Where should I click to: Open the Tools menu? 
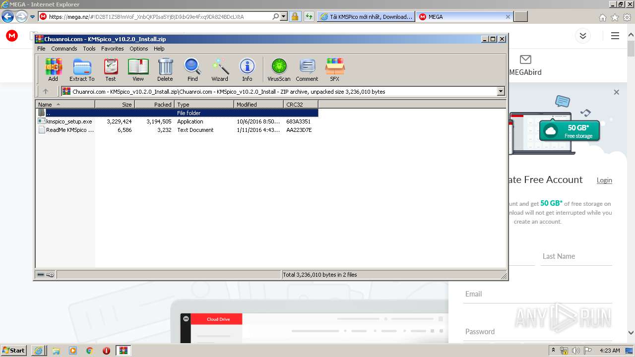pyautogui.click(x=89, y=49)
